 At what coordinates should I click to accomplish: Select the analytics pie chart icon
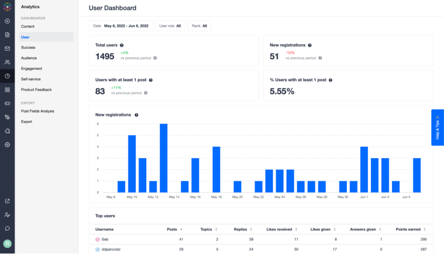pos(7,76)
